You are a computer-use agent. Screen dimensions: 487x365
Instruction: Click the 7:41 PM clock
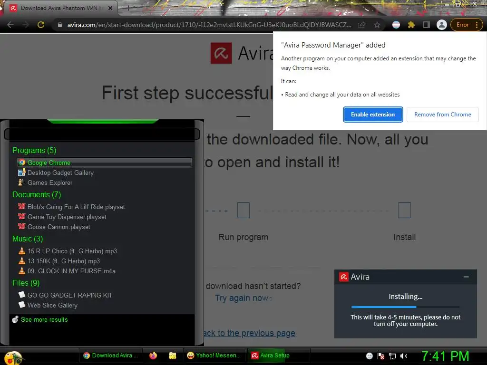[x=445, y=356]
